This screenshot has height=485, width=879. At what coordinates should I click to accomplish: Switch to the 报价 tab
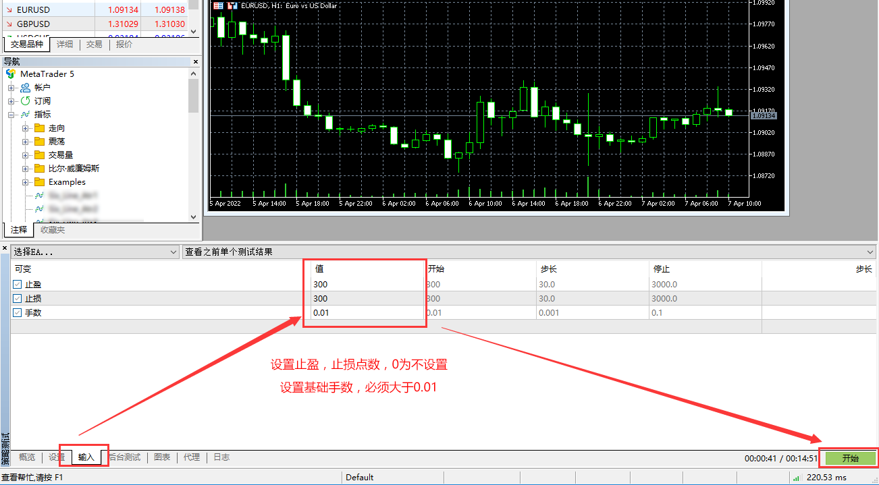[x=124, y=45]
